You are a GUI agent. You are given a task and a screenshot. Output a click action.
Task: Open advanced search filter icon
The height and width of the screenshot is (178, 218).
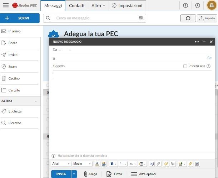(141, 18)
